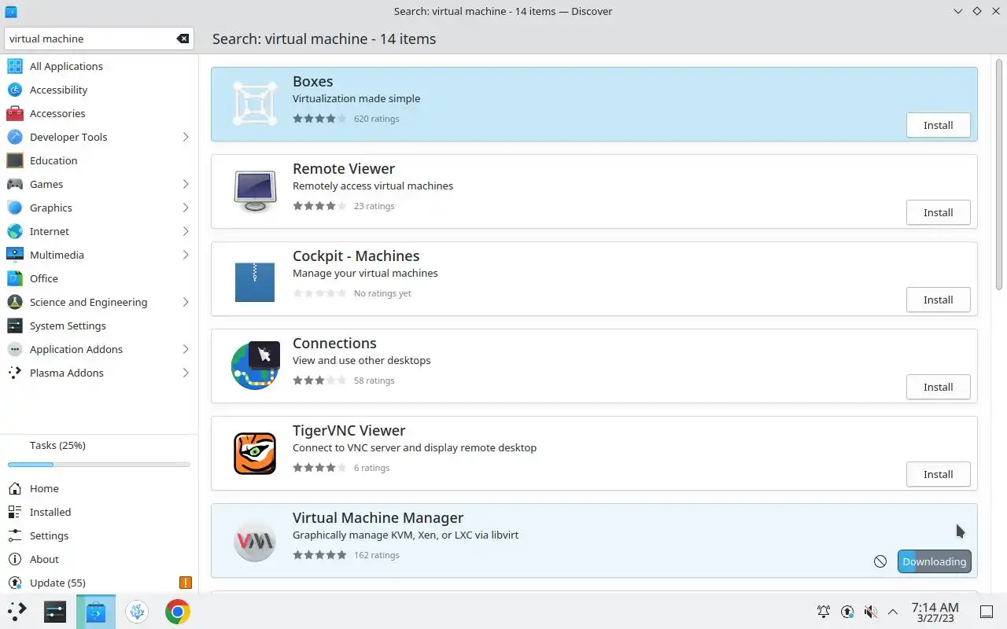
Task: Click the Connections app icon
Action: pyautogui.click(x=255, y=366)
